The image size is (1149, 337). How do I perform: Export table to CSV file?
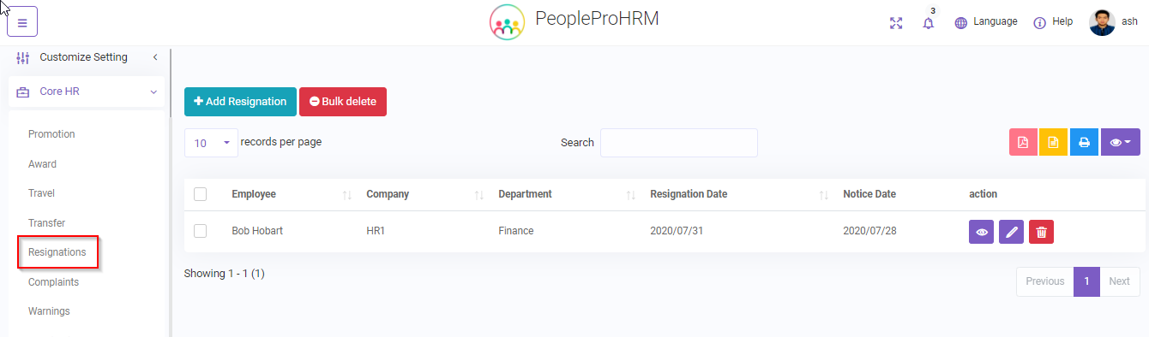1053,143
